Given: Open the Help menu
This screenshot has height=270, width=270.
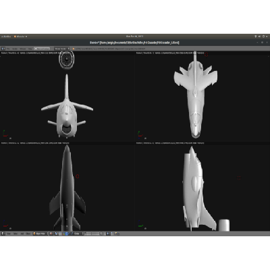Looking at the screenshot, I should point(30,49).
